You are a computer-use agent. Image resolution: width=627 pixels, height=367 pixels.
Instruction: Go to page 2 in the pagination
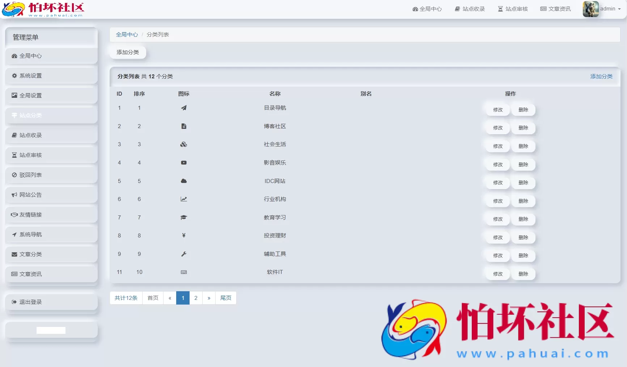[x=196, y=298]
